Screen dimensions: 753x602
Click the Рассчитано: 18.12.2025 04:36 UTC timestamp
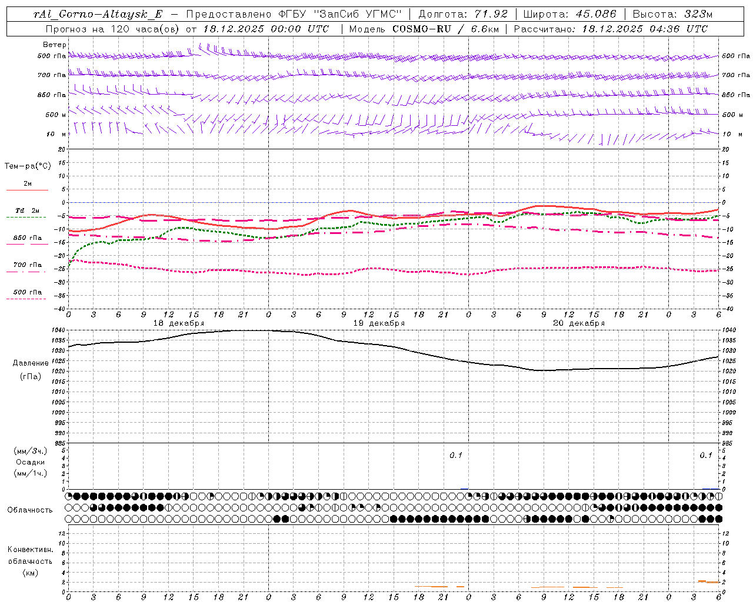tap(611, 29)
